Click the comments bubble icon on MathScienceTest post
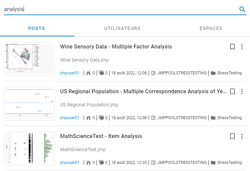This screenshot has width=250, height=171. (101, 163)
